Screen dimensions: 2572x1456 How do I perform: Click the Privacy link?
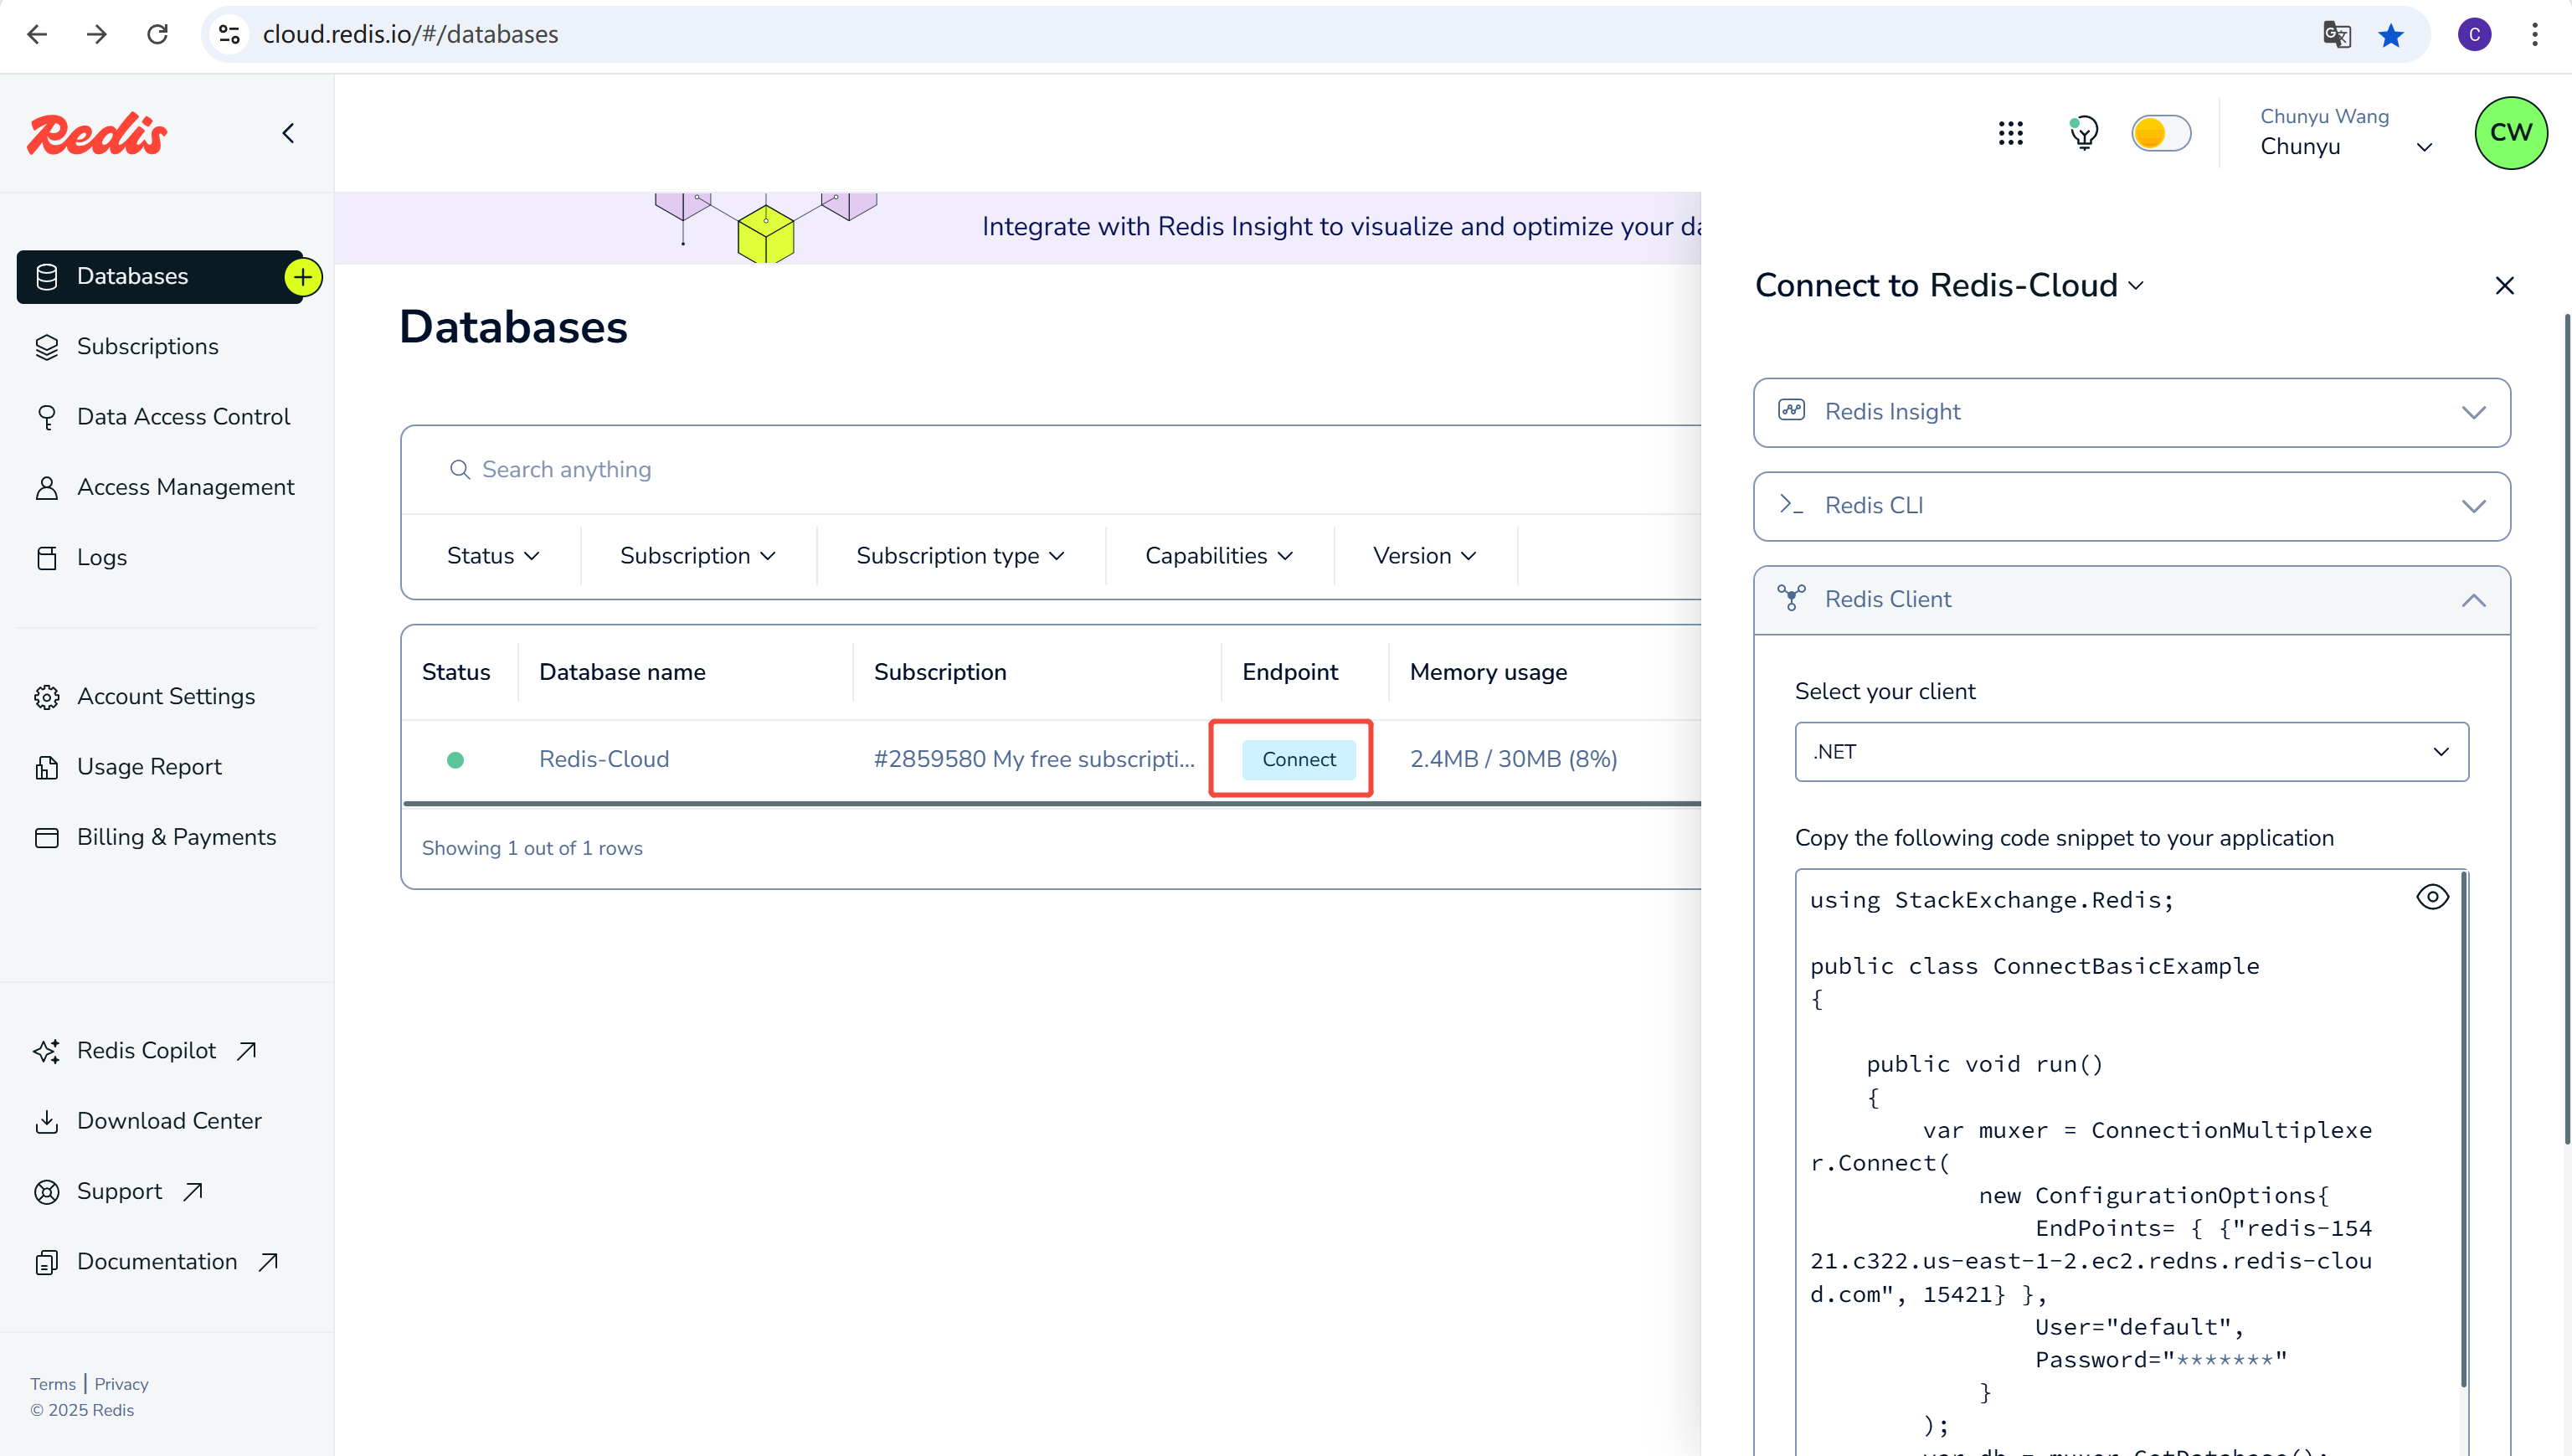pyautogui.click(x=121, y=1384)
